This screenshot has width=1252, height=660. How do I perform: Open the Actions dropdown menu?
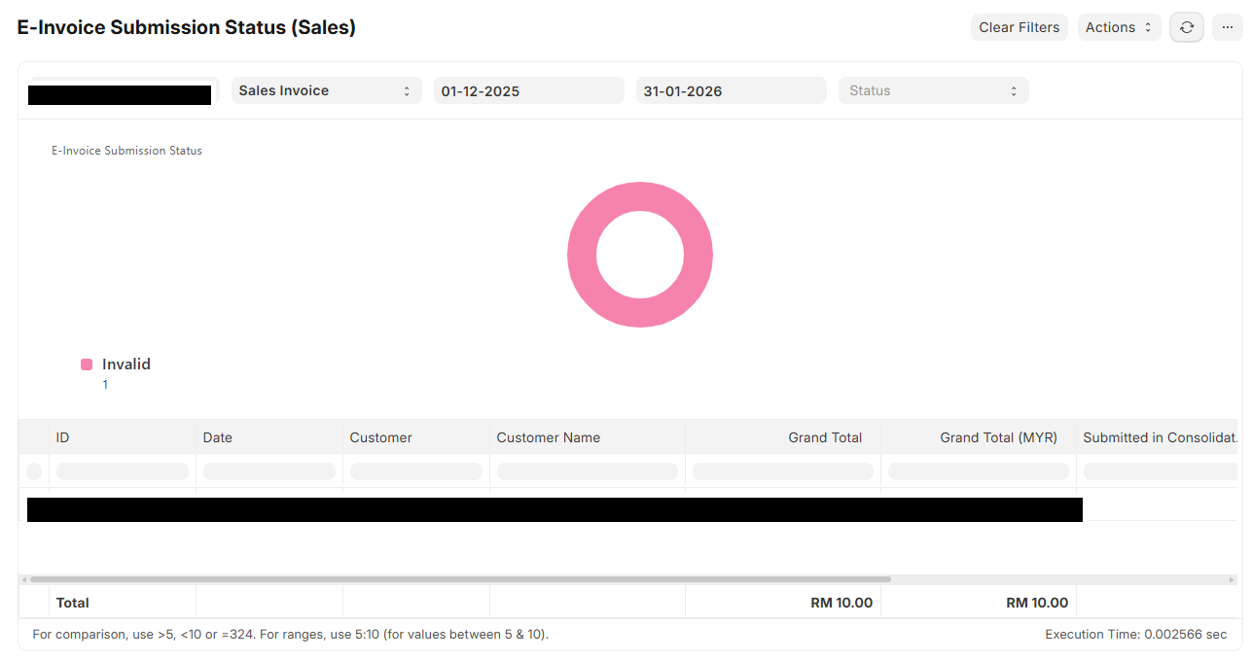1119,27
